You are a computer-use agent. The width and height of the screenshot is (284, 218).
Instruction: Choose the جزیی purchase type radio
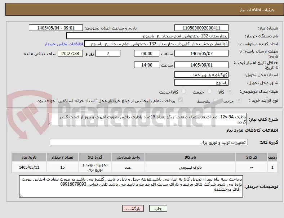point(239,100)
